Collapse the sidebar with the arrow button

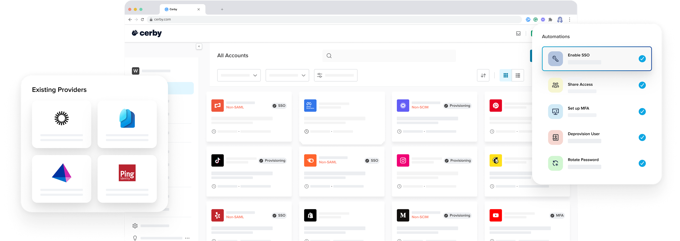pos(199,46)
